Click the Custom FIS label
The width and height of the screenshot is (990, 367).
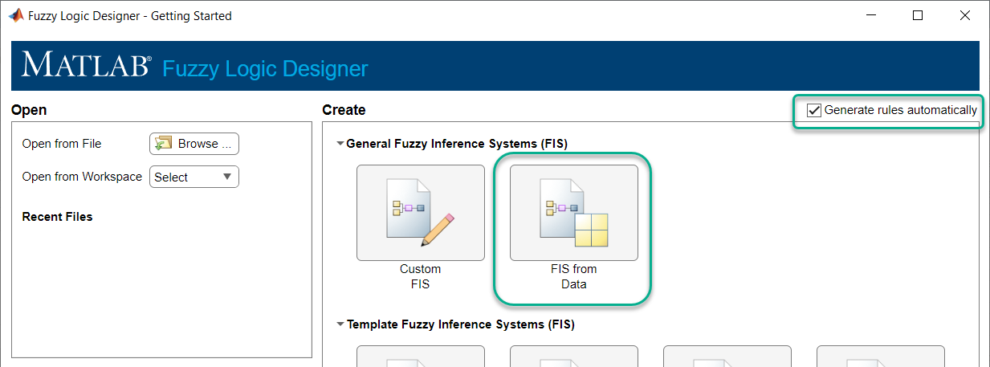420,276
